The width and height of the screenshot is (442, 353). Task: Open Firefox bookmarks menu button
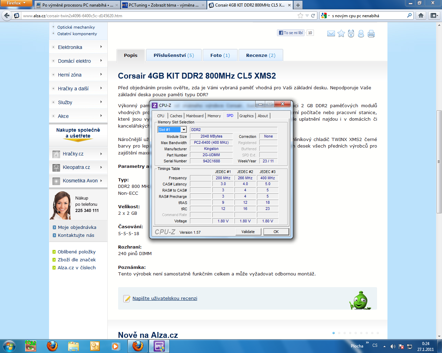(434, 16)
